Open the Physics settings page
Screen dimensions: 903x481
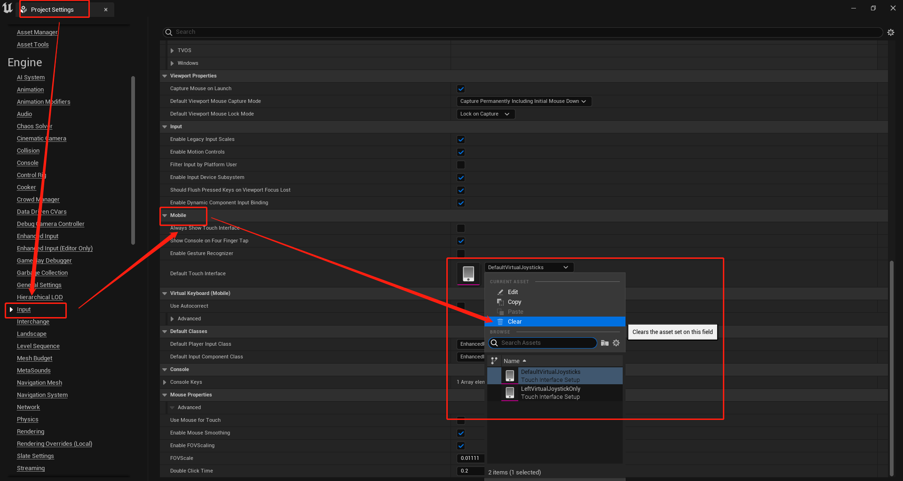28,419
